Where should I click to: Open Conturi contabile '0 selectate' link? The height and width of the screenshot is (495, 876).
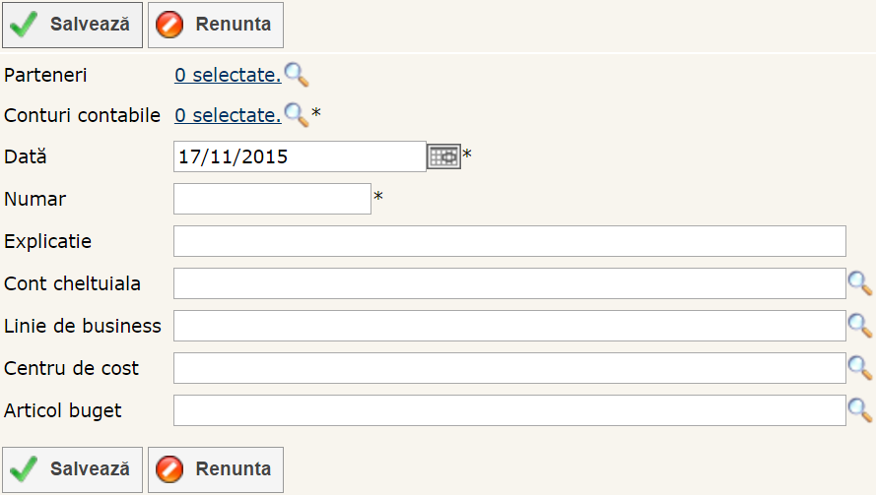click(x=228, y=115)
